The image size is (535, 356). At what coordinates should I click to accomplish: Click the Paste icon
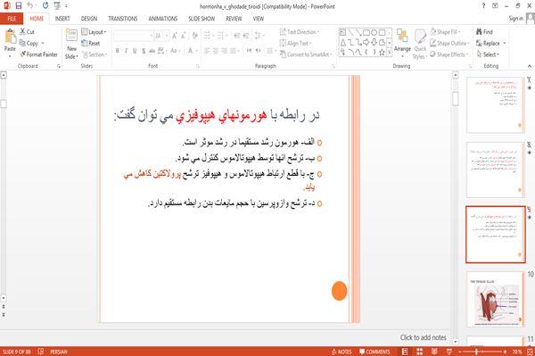coord(10,37)
